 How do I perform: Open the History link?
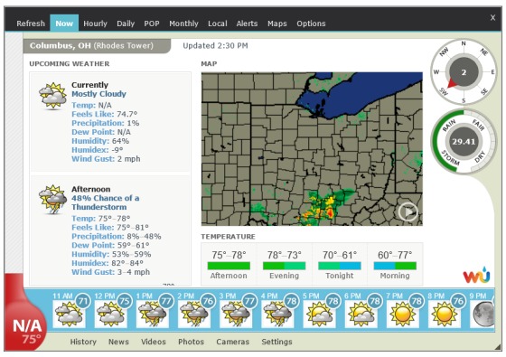coord(83,342)
